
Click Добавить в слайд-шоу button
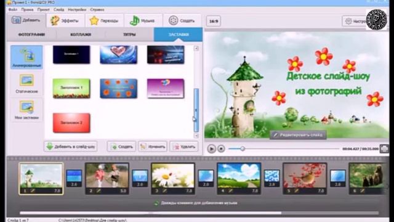pos(71,147)
